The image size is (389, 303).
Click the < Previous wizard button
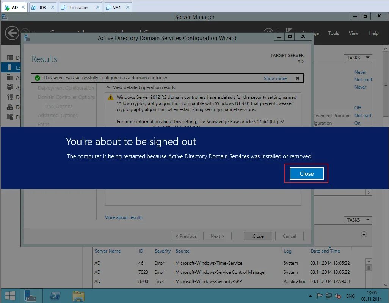pos(186,236)
